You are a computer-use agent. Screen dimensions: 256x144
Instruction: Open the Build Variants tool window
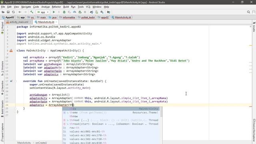(x=2, y=109)
